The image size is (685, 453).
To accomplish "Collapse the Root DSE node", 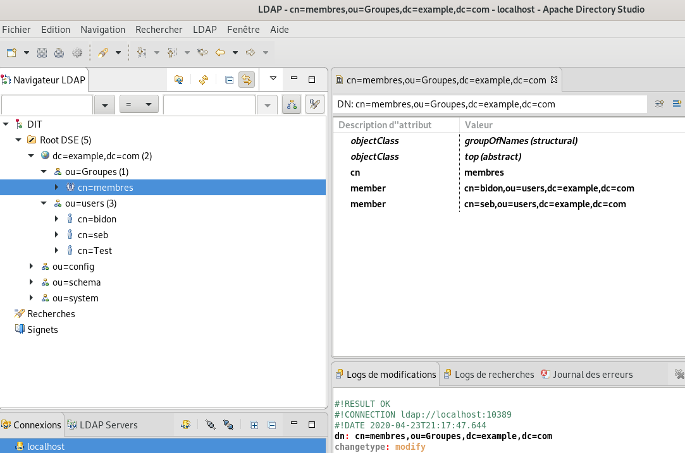I will click(x=18, y=140).
